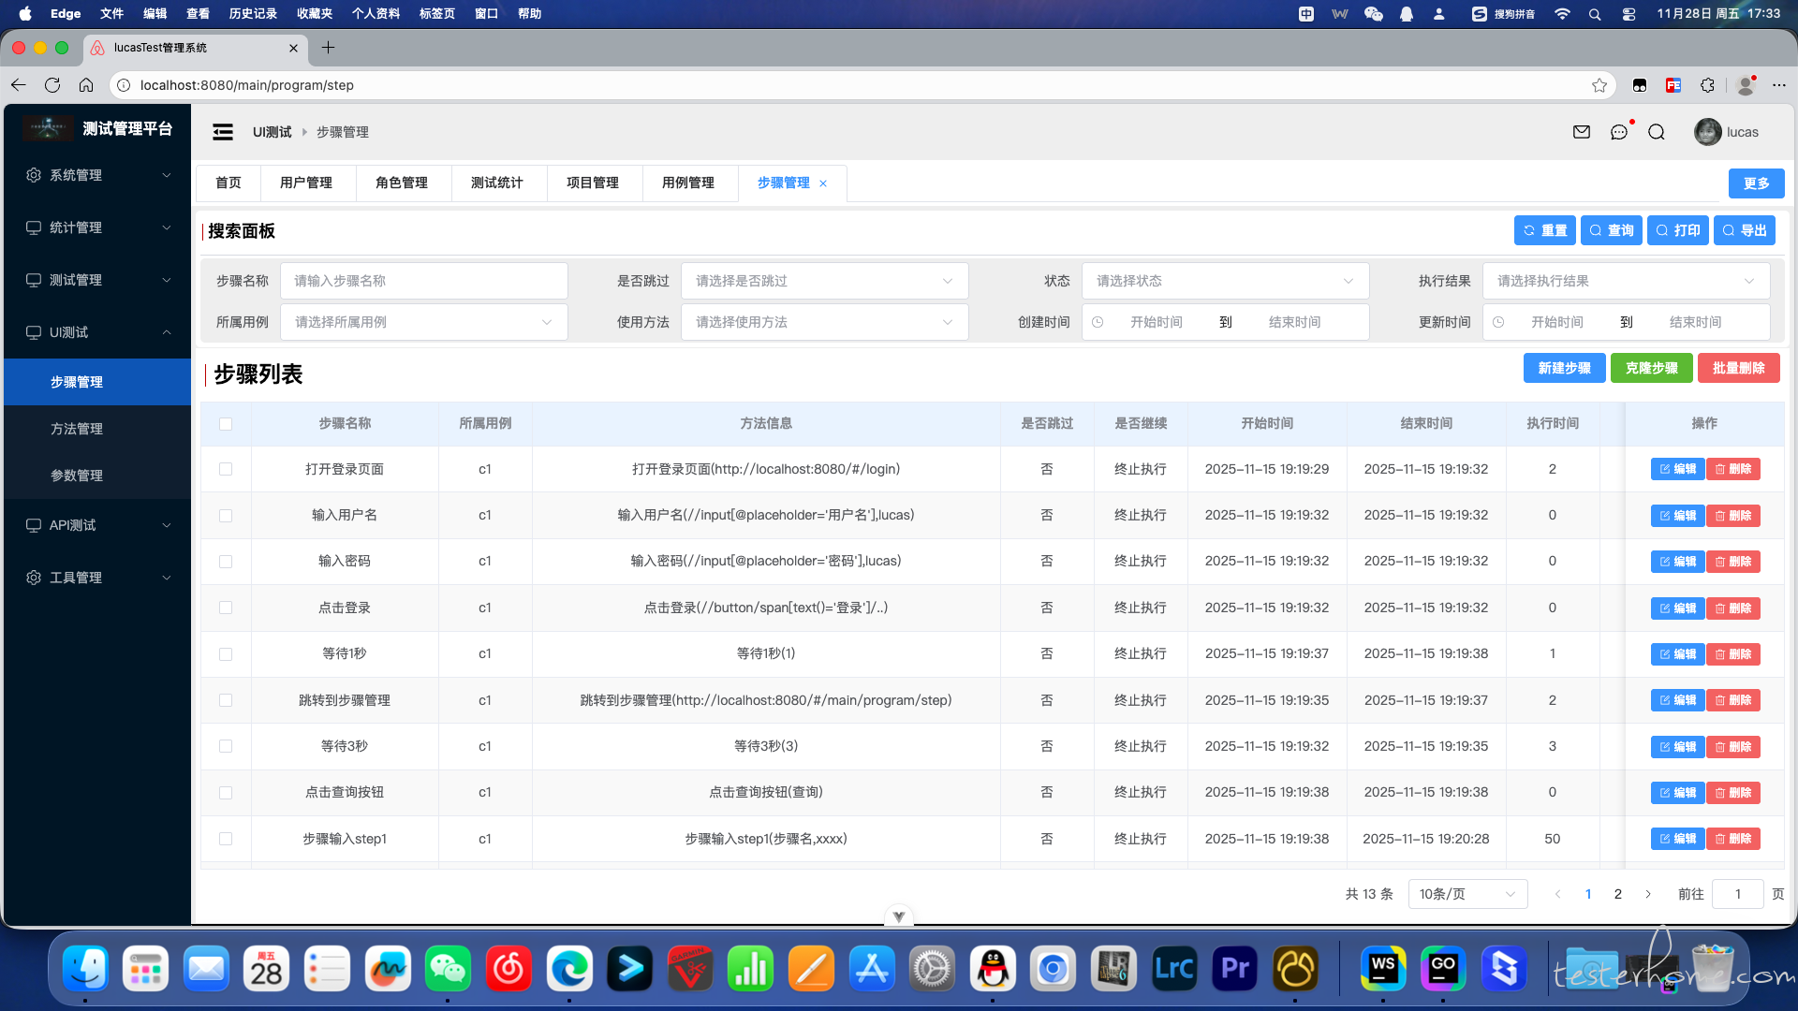Tick the checkbox for 点击登录 row
1798x1011 pixels.
tap(226, 608)
